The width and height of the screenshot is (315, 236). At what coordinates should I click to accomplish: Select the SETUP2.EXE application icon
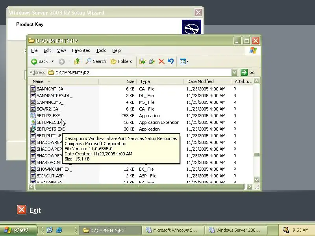(33, 115)
